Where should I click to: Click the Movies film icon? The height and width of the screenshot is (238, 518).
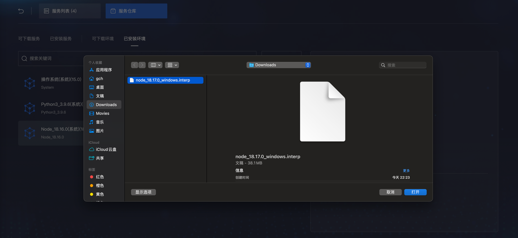pos(92,114)
